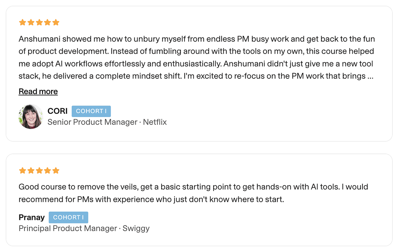The height and width of the screenshot is (252, 400).
Task: Click the COHORT I badge beside CORI
Action: coord(91,111)
